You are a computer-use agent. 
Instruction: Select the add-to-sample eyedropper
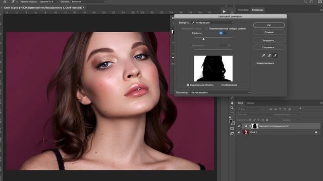(269, 55)
